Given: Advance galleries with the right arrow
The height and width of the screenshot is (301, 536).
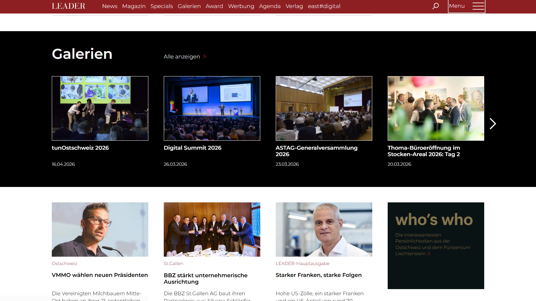Looking at the screenshot, I should point(493,124).
